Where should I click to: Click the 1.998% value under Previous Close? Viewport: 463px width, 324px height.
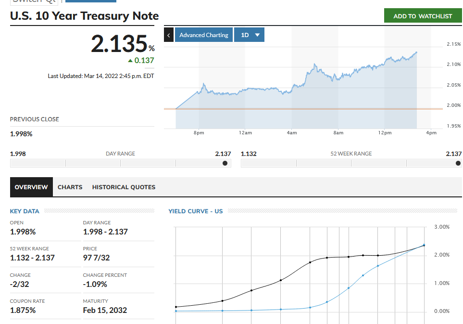(x=21, y=134)
